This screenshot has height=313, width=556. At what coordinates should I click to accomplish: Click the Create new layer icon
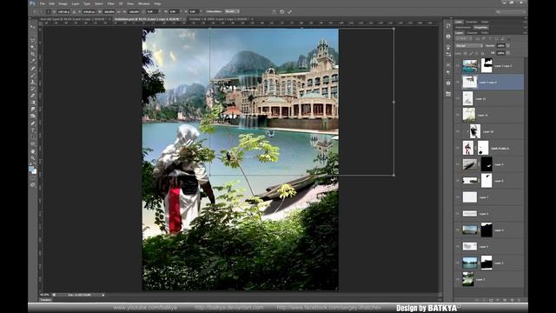pos(512,300)
